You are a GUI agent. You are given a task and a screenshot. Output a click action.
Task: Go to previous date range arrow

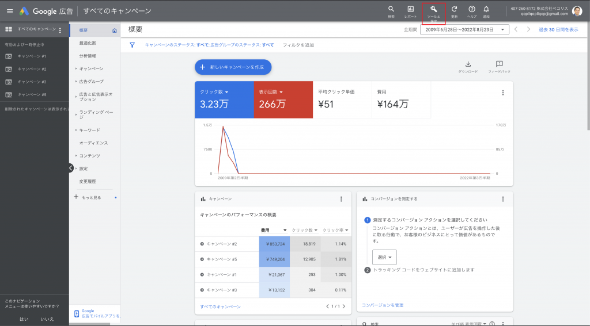516,29
